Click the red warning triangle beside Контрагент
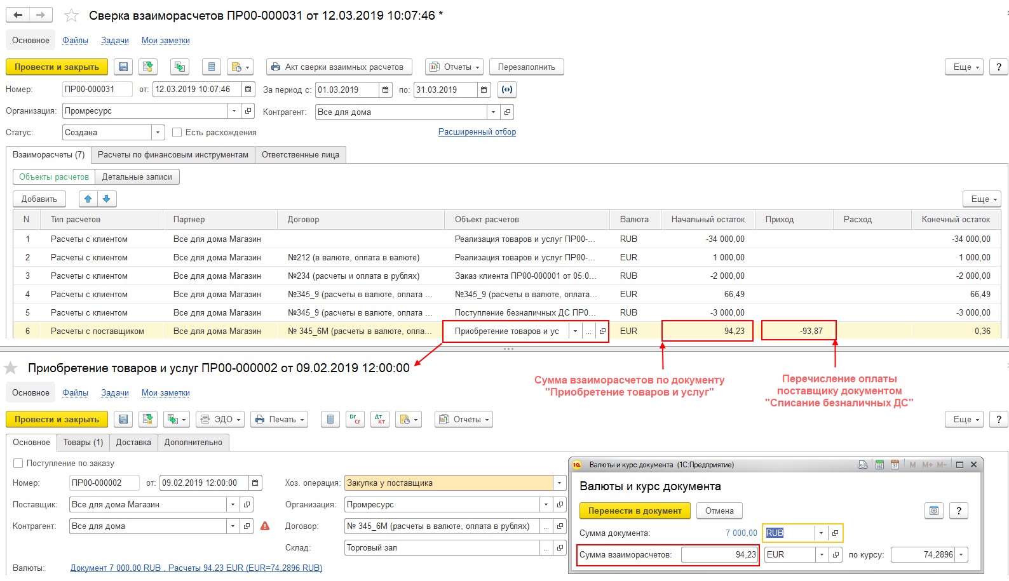Image resolution: width=1009 pixels, height=581 pixels. pyautogui.click(x=265, y=526)
